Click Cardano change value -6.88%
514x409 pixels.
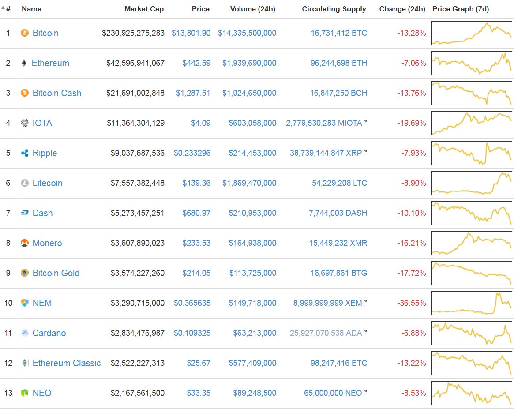point(414,333)
